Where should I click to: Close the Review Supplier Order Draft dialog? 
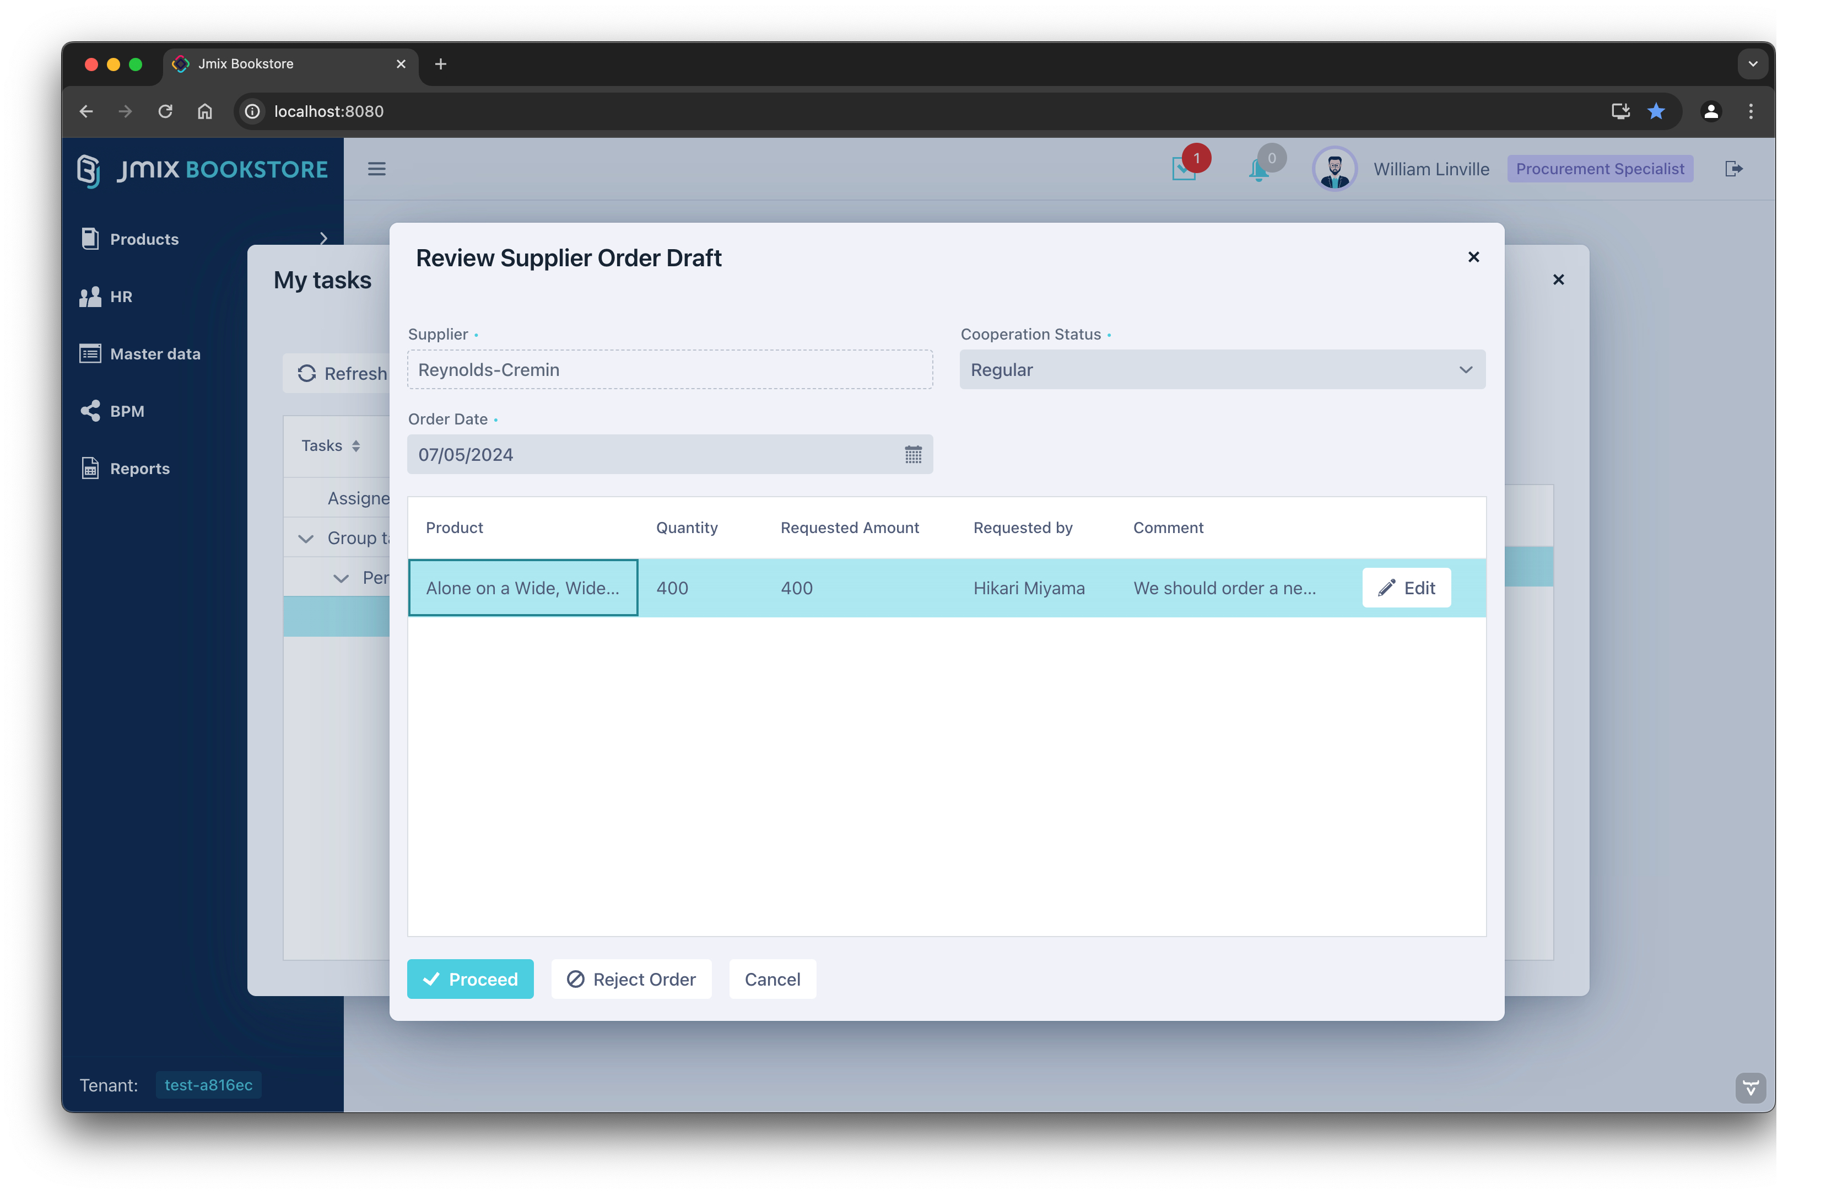[x=1473, y=257]
